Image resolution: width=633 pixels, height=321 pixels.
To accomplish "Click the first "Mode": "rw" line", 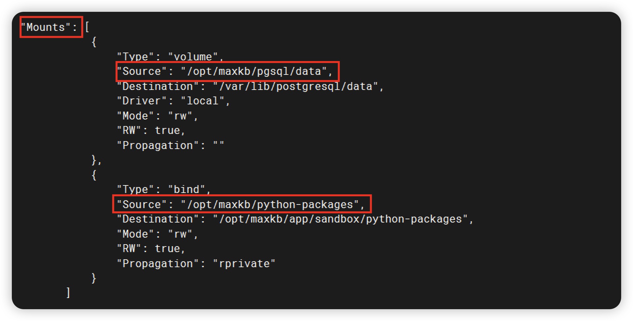I will click(157, 116).
